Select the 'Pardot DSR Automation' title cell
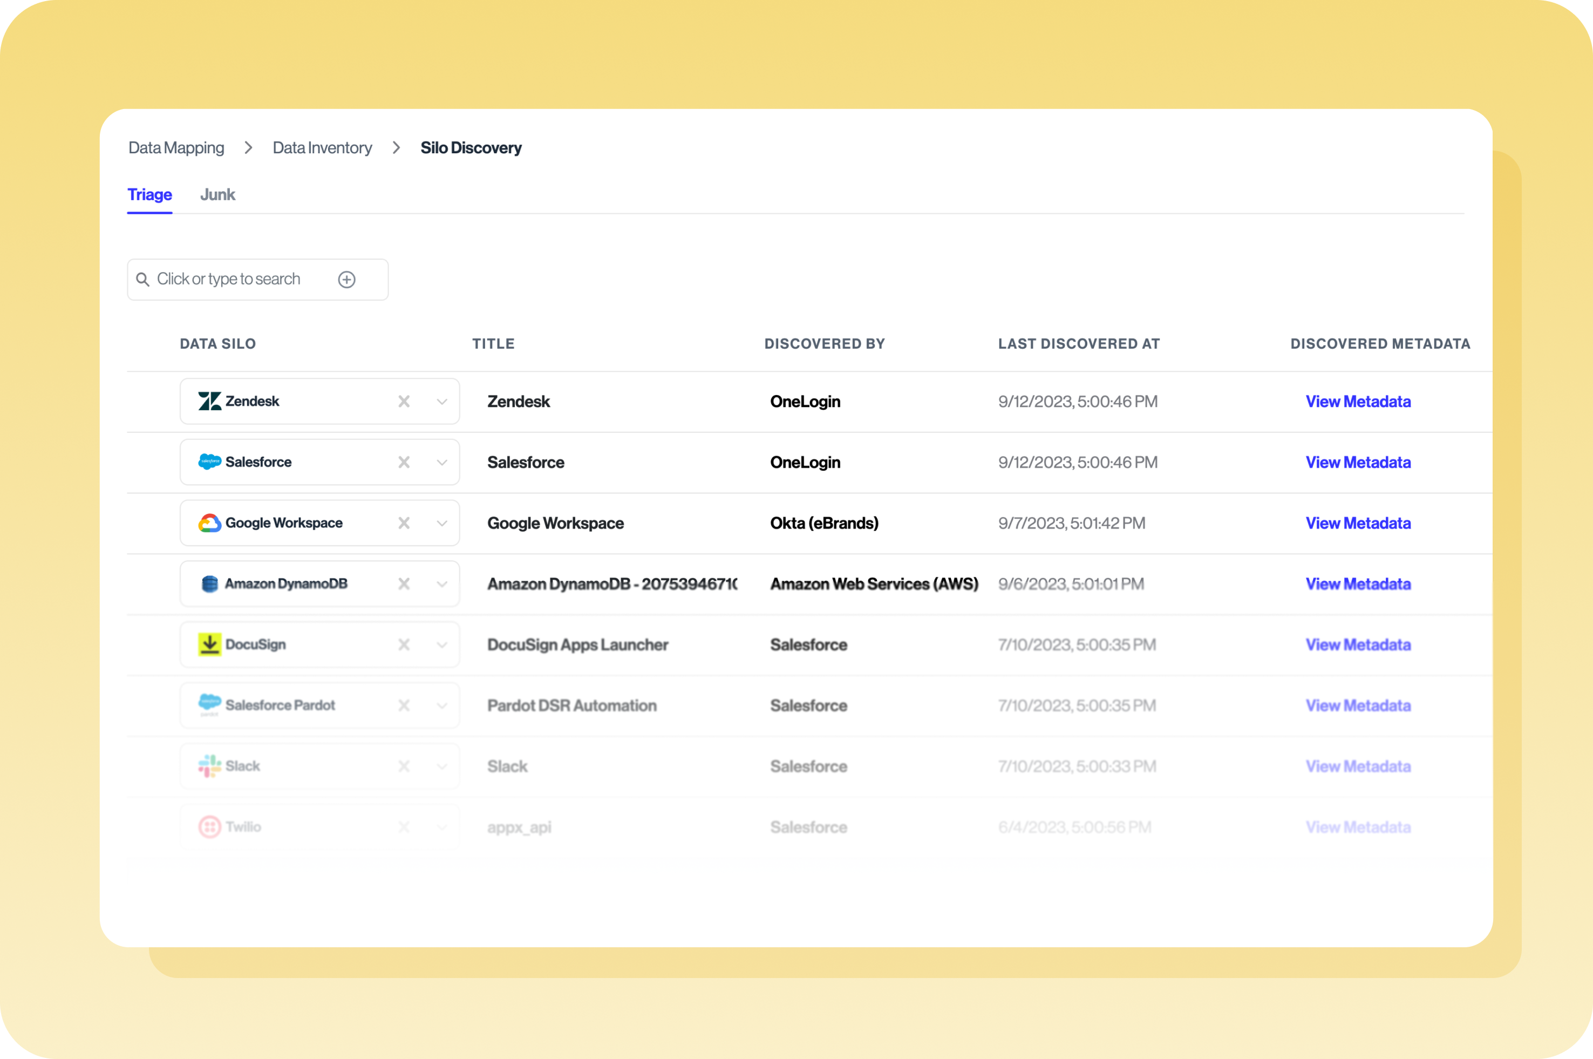The height and width of the screenshot is (1059, 1593). click(571, 705)
